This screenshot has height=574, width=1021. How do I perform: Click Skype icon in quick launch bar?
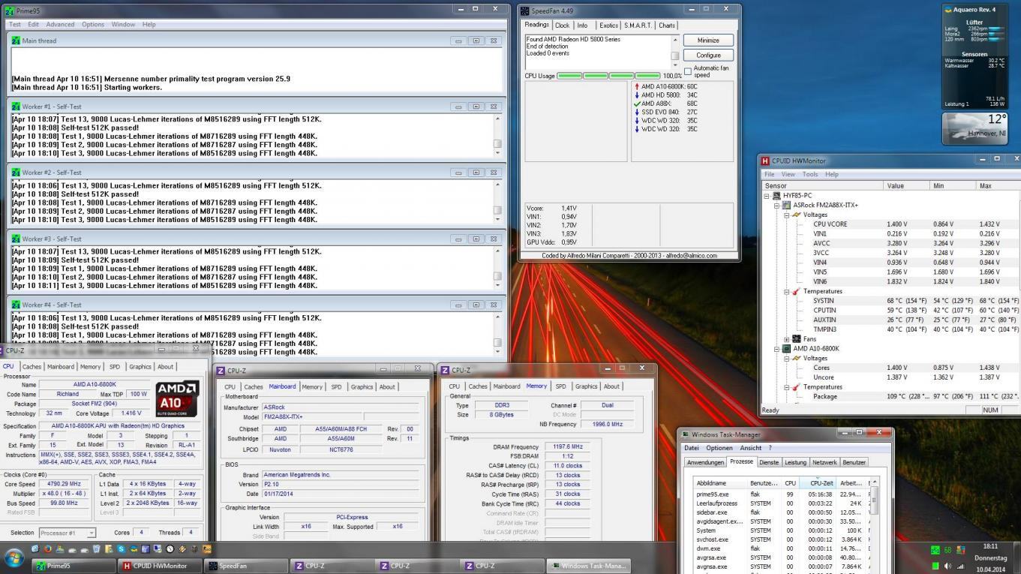click(x=121, y=548)
